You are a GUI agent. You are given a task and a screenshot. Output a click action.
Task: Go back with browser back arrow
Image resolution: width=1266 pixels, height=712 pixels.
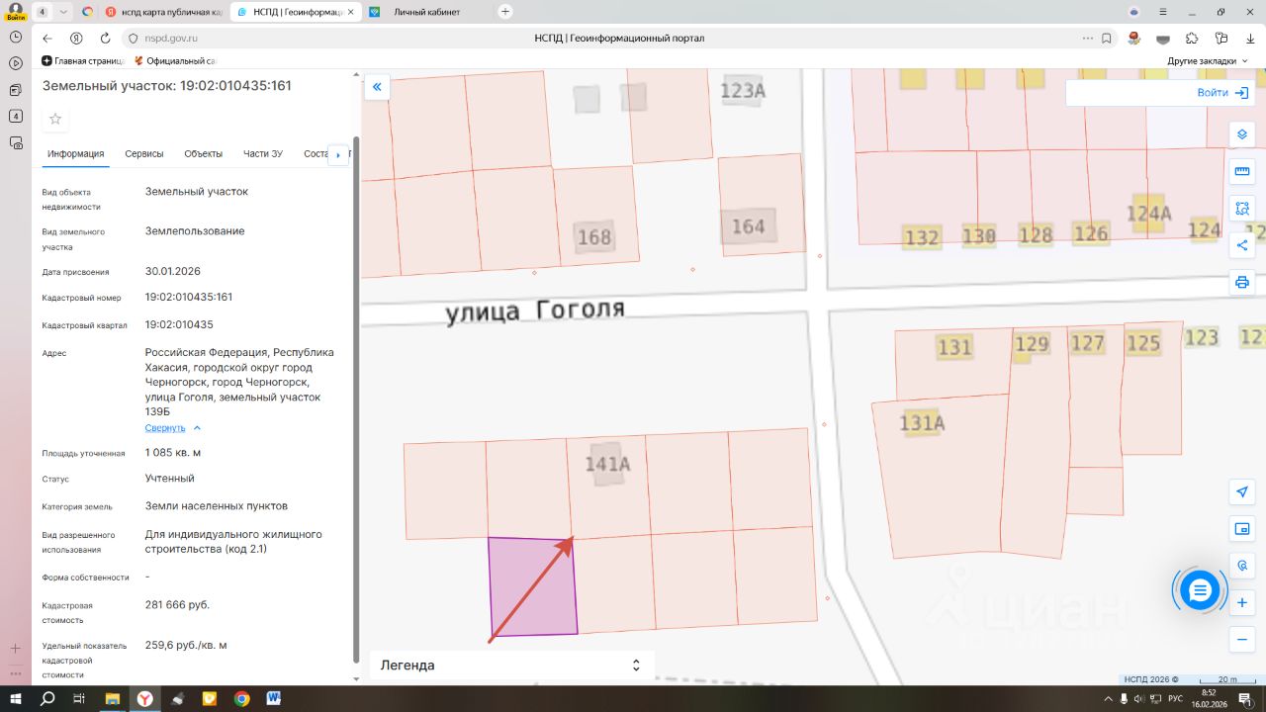[47, 39]
